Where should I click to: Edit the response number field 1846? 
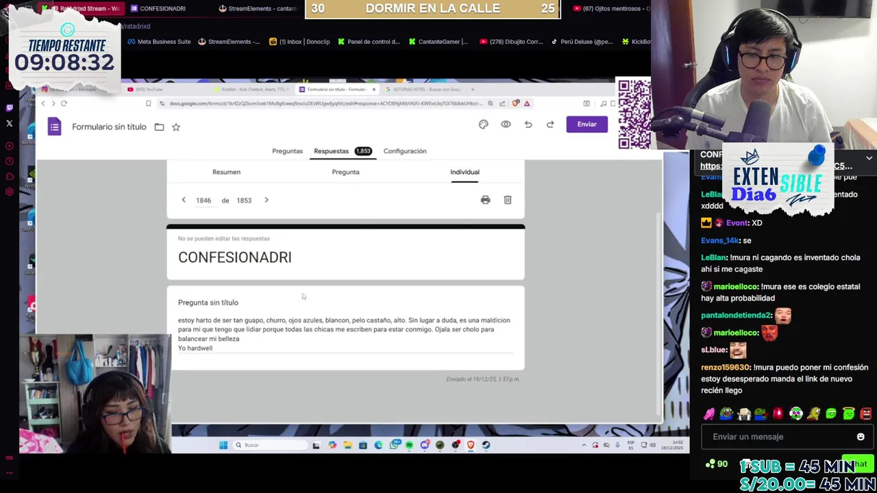click(x=203, y=201)
